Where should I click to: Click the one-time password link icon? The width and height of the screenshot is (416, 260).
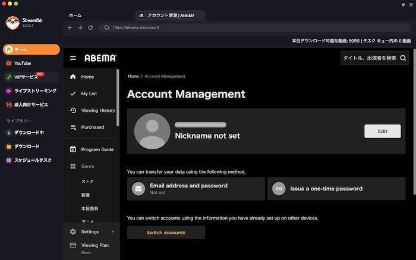coord(279,189)
